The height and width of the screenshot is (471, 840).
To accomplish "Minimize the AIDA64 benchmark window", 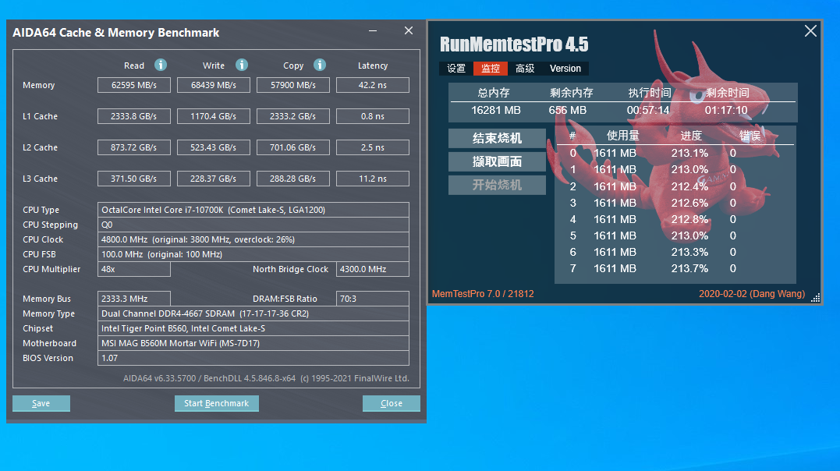I will tap(373, 31).
